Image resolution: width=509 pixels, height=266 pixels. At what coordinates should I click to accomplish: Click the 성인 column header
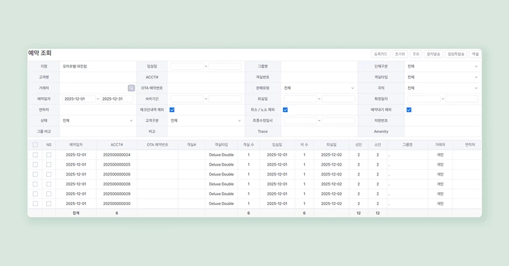[x=358, y=145]
